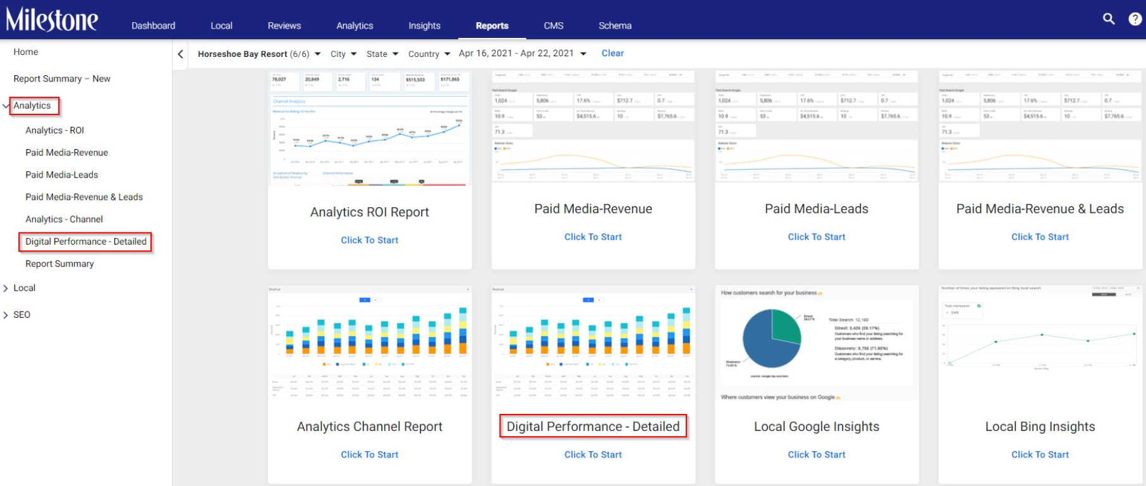Switch to the Insights tab
Viewport: 1146px width, 486px height.
point(424,25)
